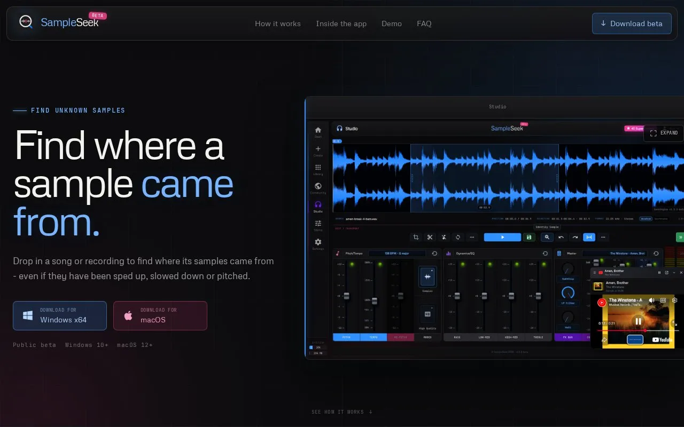Reset the Pitch/Tempo panel

434,254
